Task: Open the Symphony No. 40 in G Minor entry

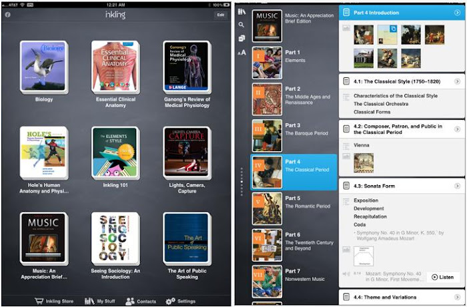Action: [x=400, y=235]
